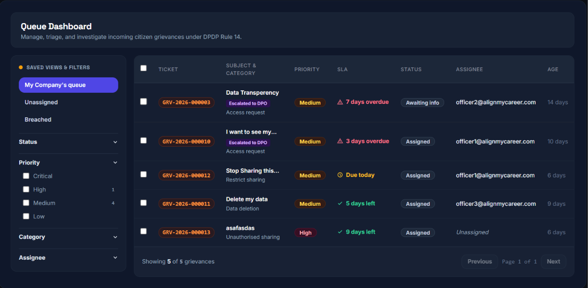
Task: Click Escalated to DPO badge on Data Transperency
Action: tap(248, 103)
